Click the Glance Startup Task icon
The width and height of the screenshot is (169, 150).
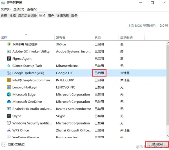(9, 66)
